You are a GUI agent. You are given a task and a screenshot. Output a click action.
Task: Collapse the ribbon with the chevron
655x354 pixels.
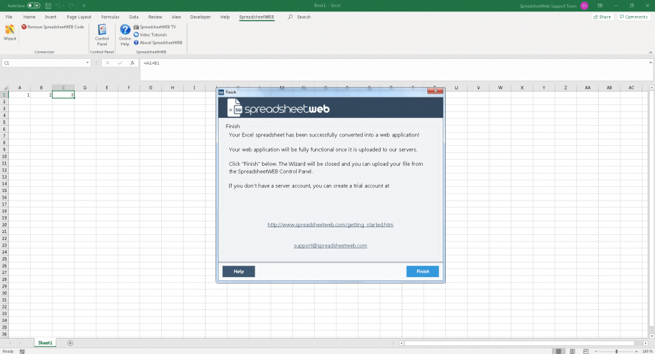(x=651, y=52)
